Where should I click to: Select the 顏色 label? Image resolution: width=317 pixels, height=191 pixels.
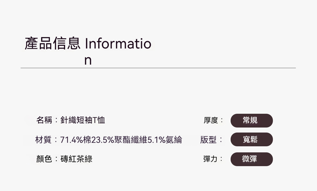(44, 159)
